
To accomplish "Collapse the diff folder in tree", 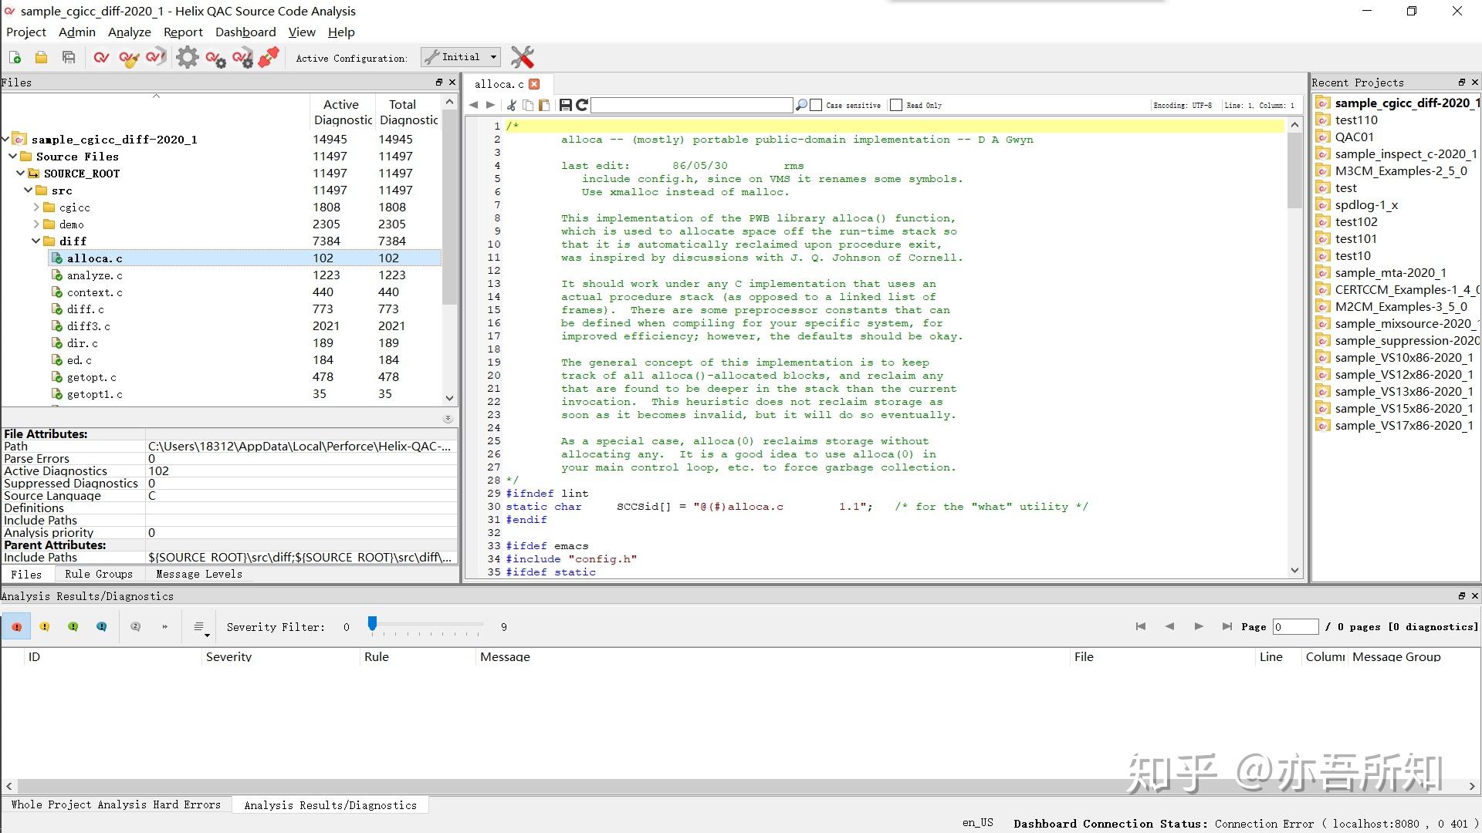I will [36, 241].
